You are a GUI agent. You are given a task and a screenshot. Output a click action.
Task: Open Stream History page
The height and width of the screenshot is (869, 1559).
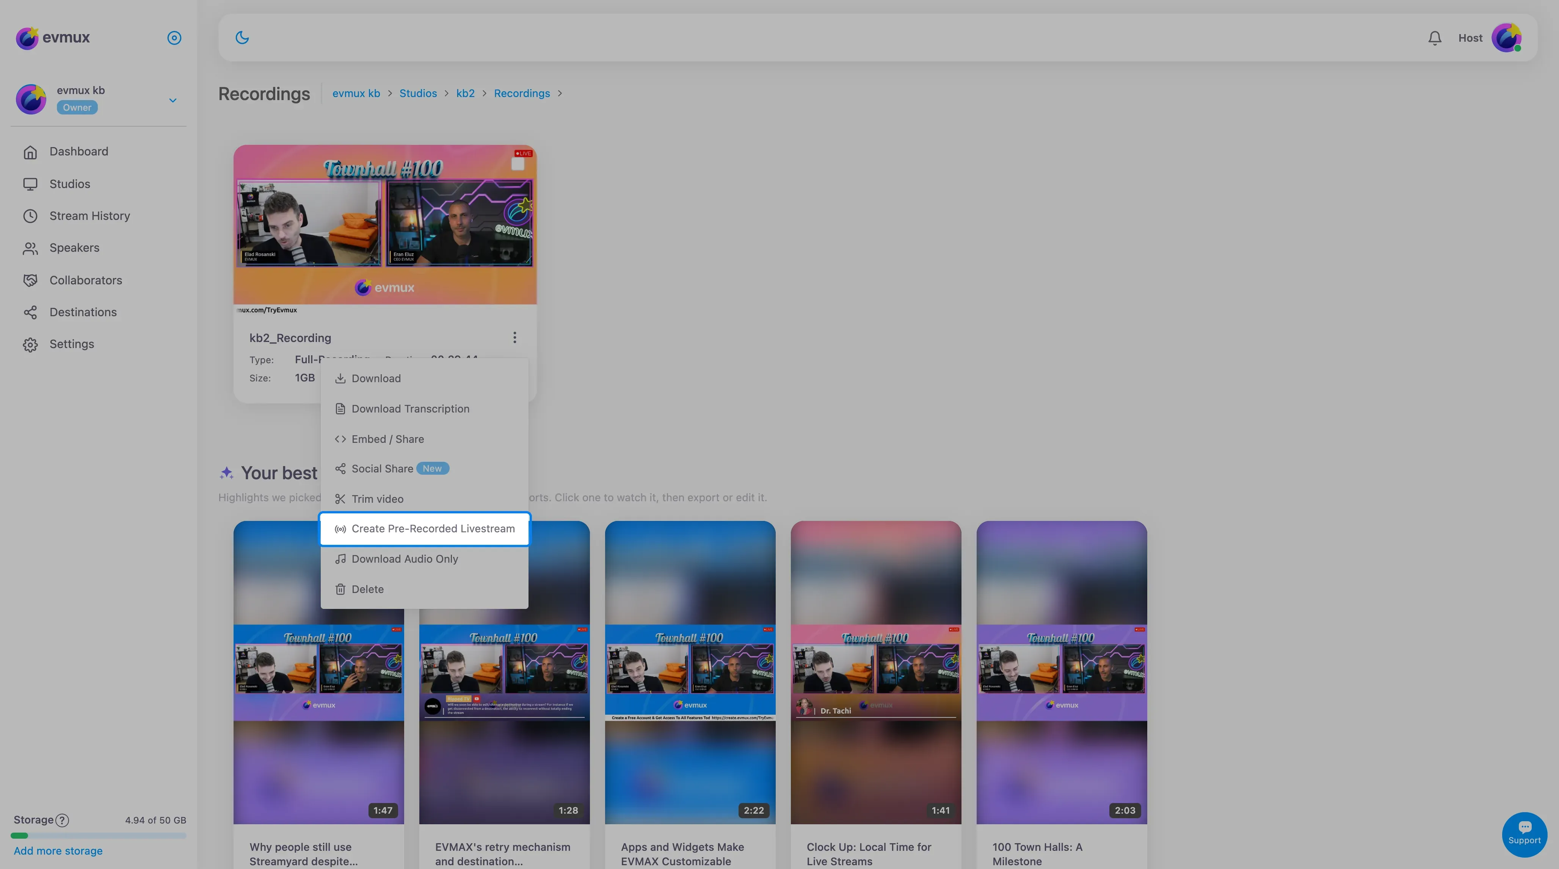click(89, 216)
